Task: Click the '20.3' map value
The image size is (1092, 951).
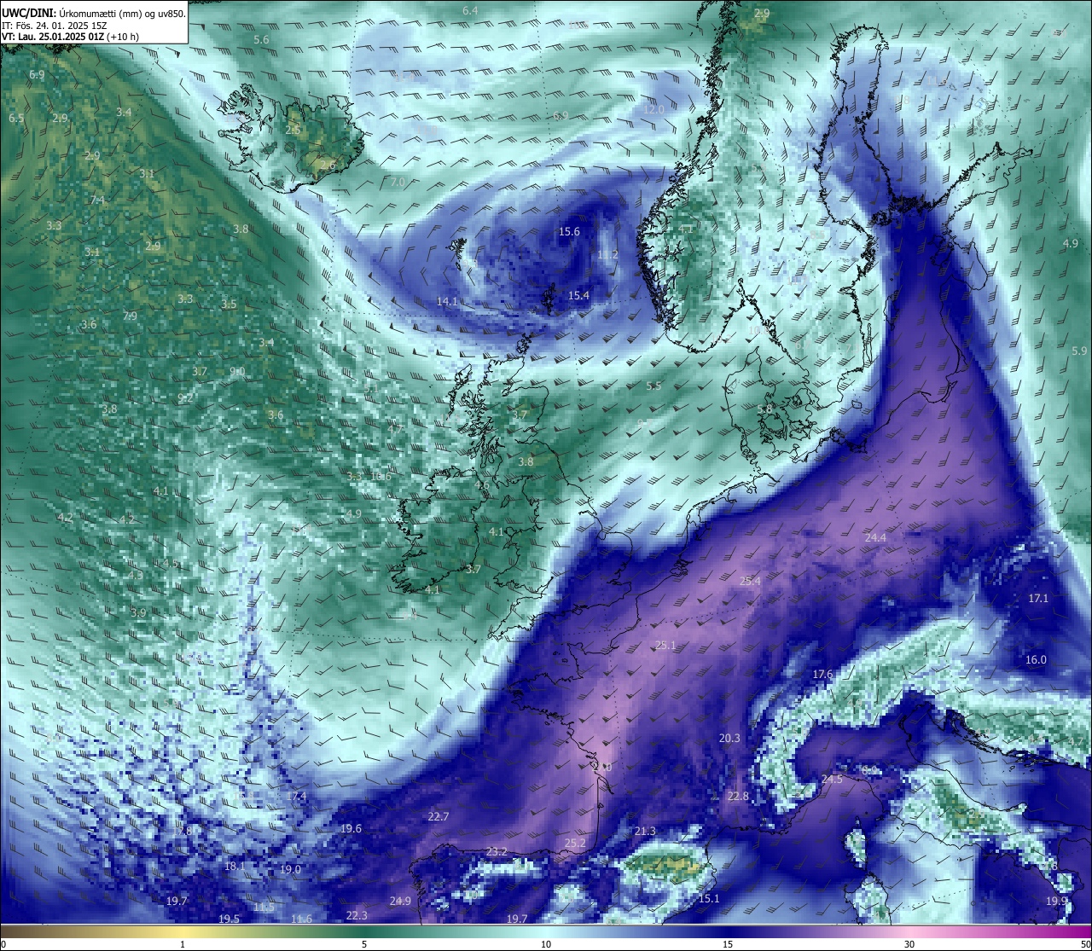Action: coord(729,739)
